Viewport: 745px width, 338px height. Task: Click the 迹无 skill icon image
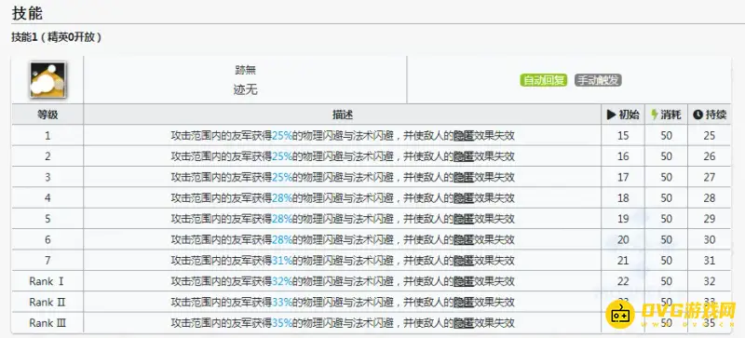click(x=47, y=80)
